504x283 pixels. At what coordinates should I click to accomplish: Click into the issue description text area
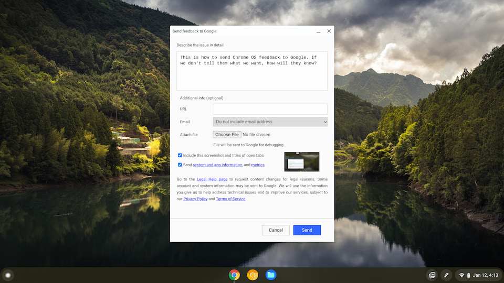point(252,71)
